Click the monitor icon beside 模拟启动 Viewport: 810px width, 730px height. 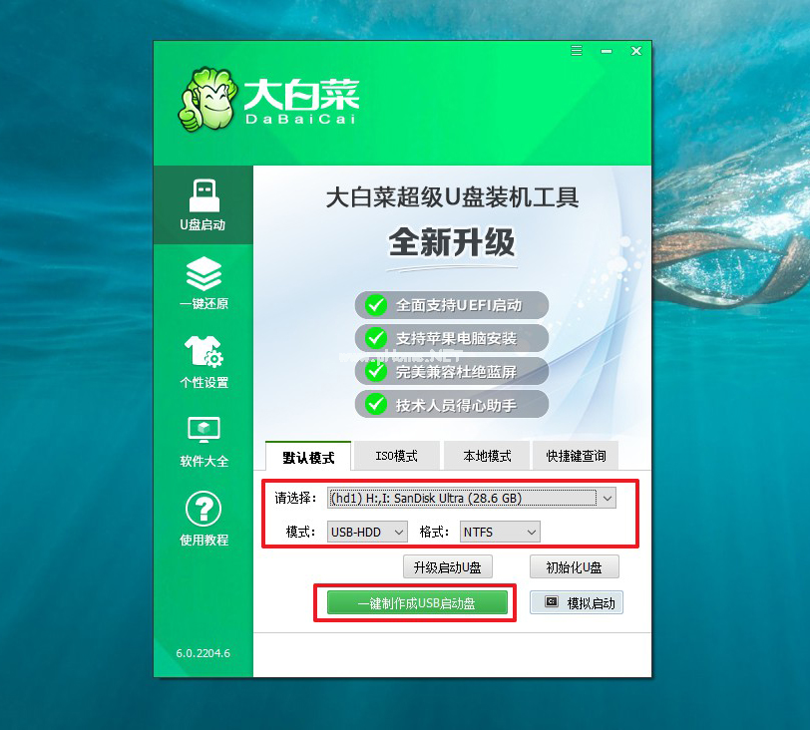(x=554, y=602)
